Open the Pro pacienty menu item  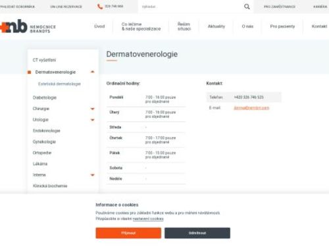(282, 26)
